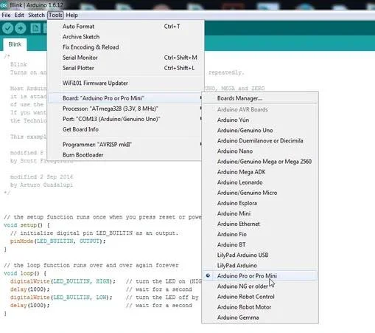
Task: Select Arduino Leonardo board
Action: (x=260, y=182)
